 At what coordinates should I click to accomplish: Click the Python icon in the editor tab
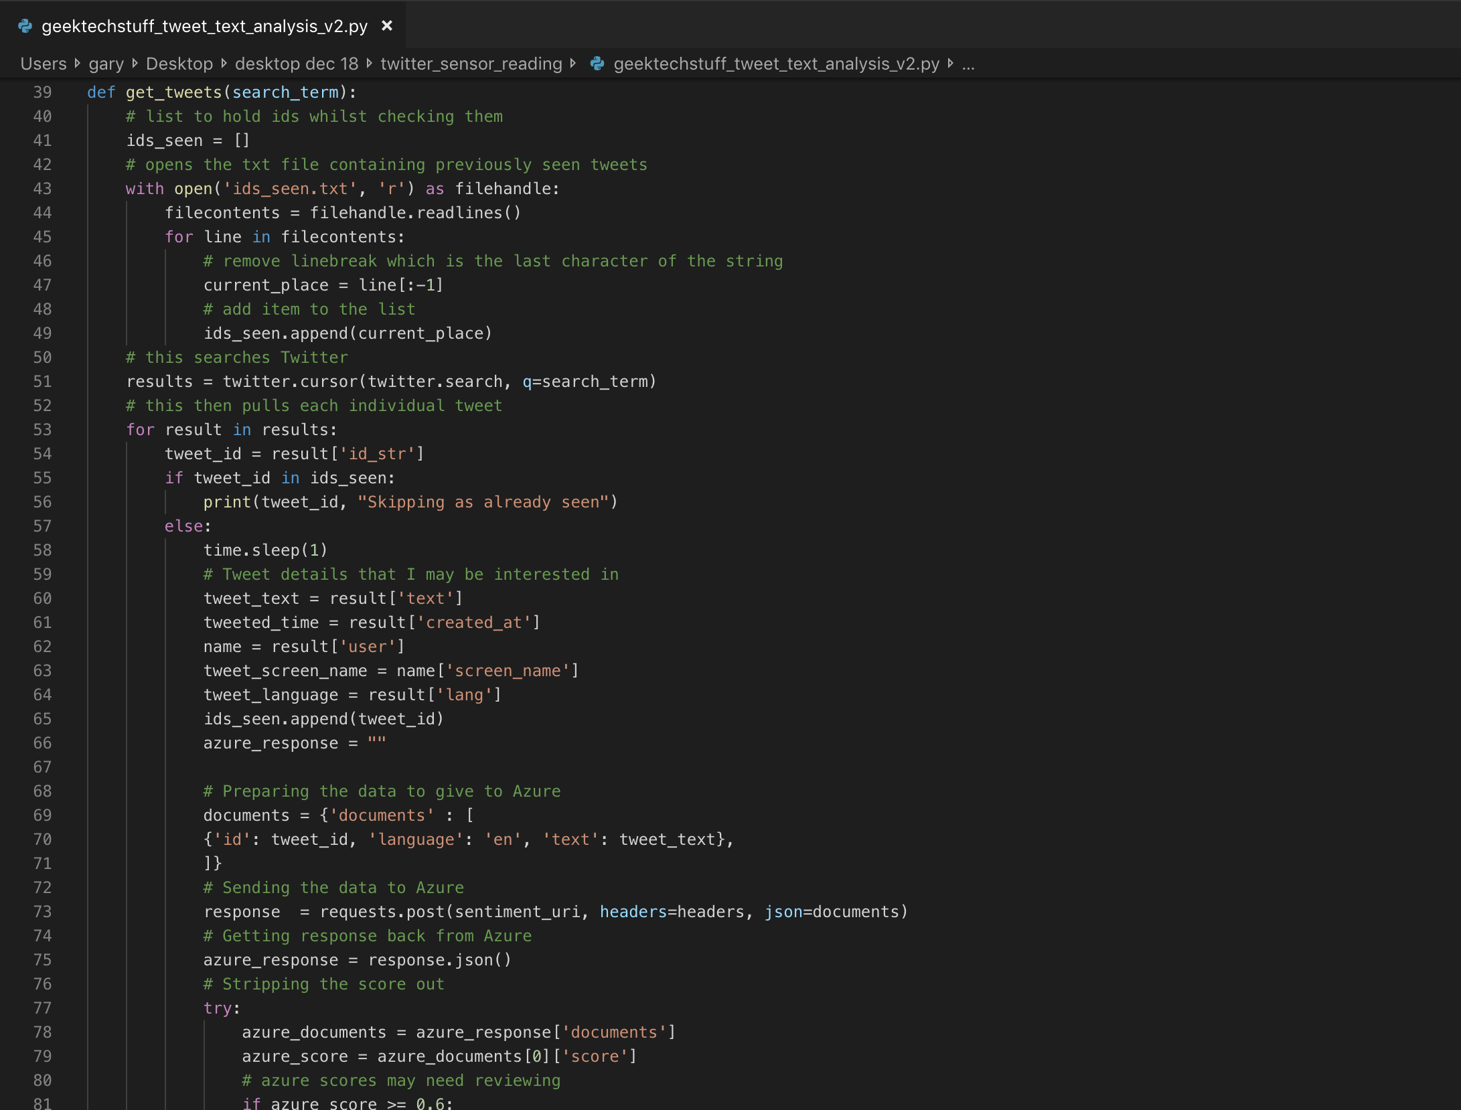(25, 25)
